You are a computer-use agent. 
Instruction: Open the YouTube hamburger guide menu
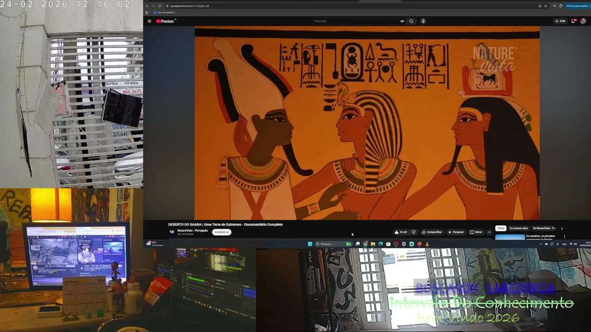click(149, 21)
